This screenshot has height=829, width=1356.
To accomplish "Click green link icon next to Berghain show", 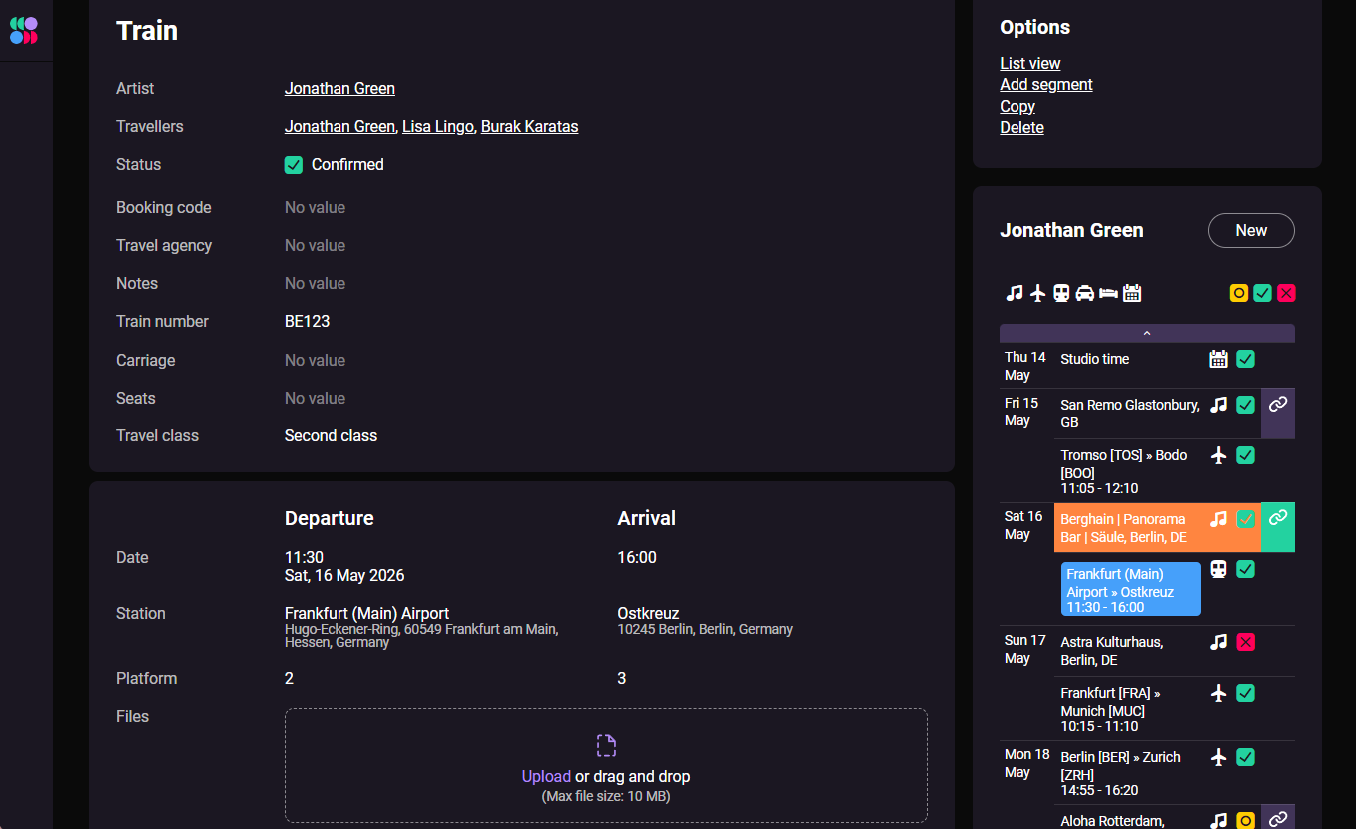I will [x=1278, y=517].
